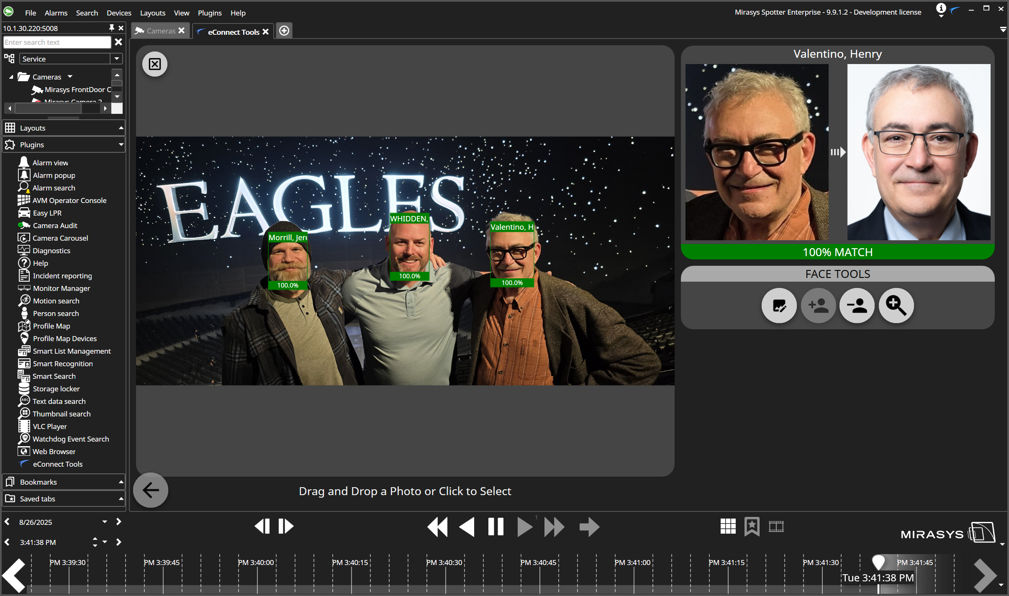
Task: Expand the Bookmarks panel section
Action: 121,482
